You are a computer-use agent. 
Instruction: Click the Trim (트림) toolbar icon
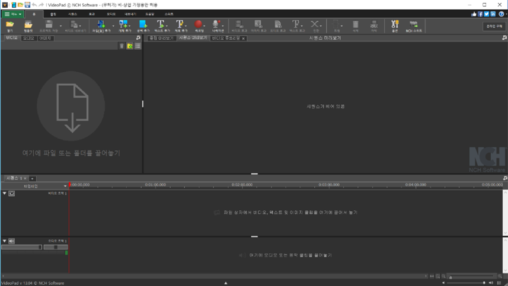336,24
